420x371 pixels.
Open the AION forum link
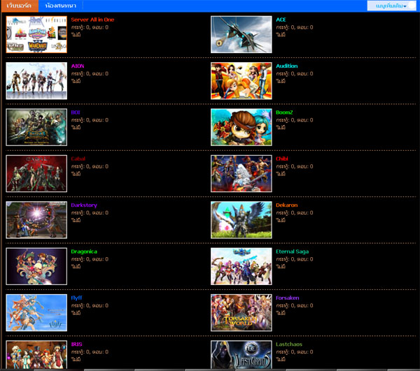pos(78,66)
